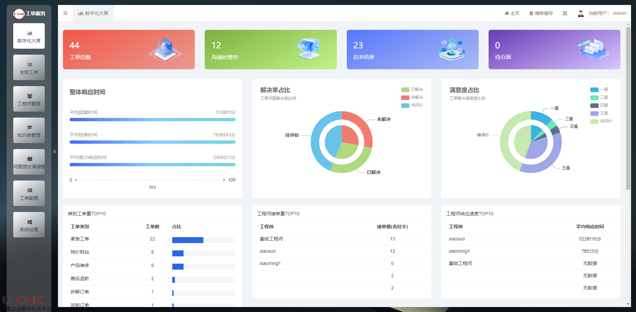Go to 主页 home link
This screenshot has width=636, height=312.
click(x=512, y=13)
